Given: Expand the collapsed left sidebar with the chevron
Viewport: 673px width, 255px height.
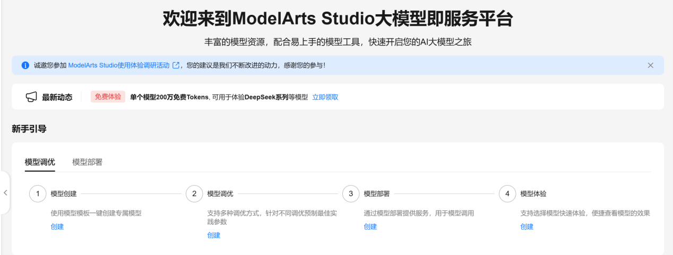Looking at the screenshot, I should point(5,192).
